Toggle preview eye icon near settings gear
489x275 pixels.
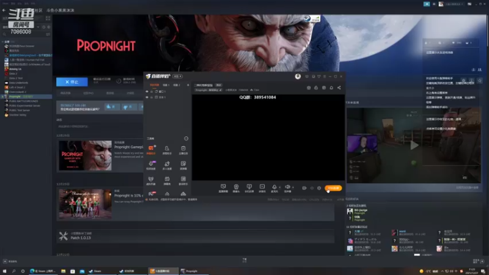312,188
